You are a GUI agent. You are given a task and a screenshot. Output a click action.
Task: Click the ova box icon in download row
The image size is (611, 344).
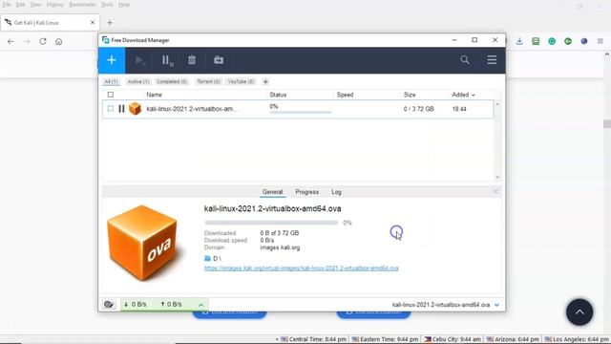pyautogui.click(x=135, y=109)
